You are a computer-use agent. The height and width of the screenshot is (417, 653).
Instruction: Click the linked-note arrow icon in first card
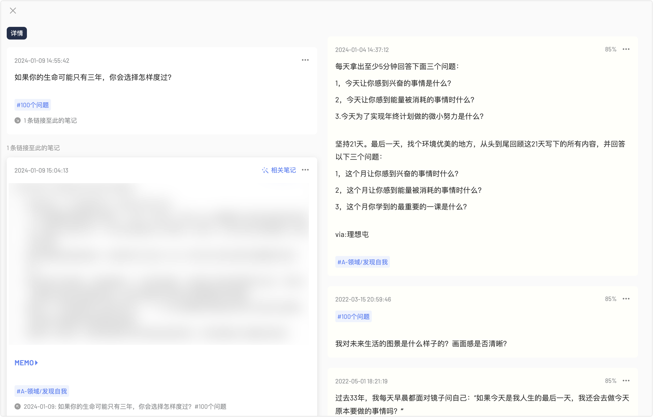pos(18,121)
